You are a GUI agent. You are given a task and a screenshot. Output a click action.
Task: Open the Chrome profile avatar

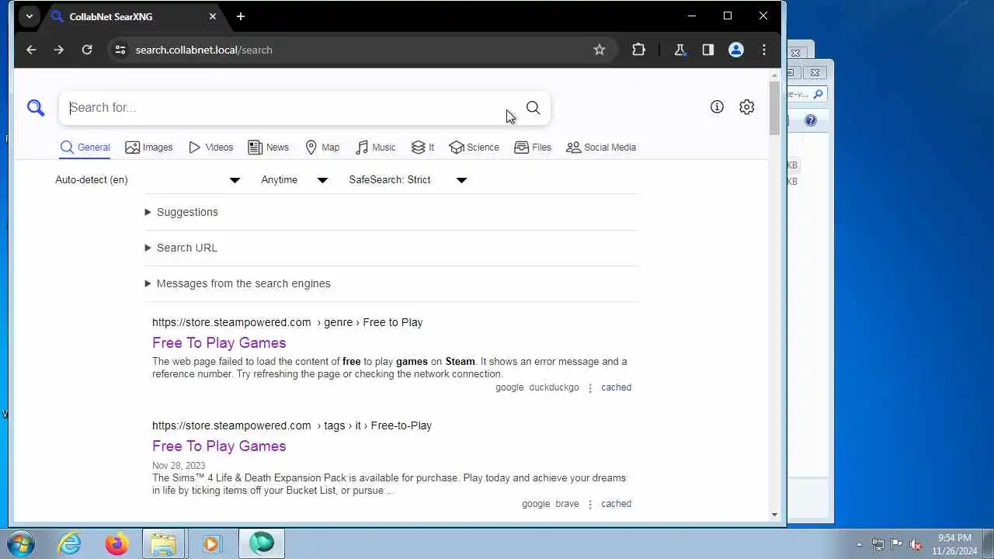click(x=736, y=50)
